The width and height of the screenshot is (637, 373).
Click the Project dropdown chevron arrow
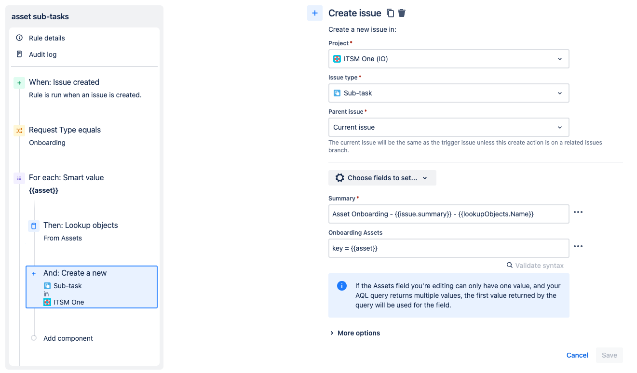pyautogui.click(x=560, y=59)
